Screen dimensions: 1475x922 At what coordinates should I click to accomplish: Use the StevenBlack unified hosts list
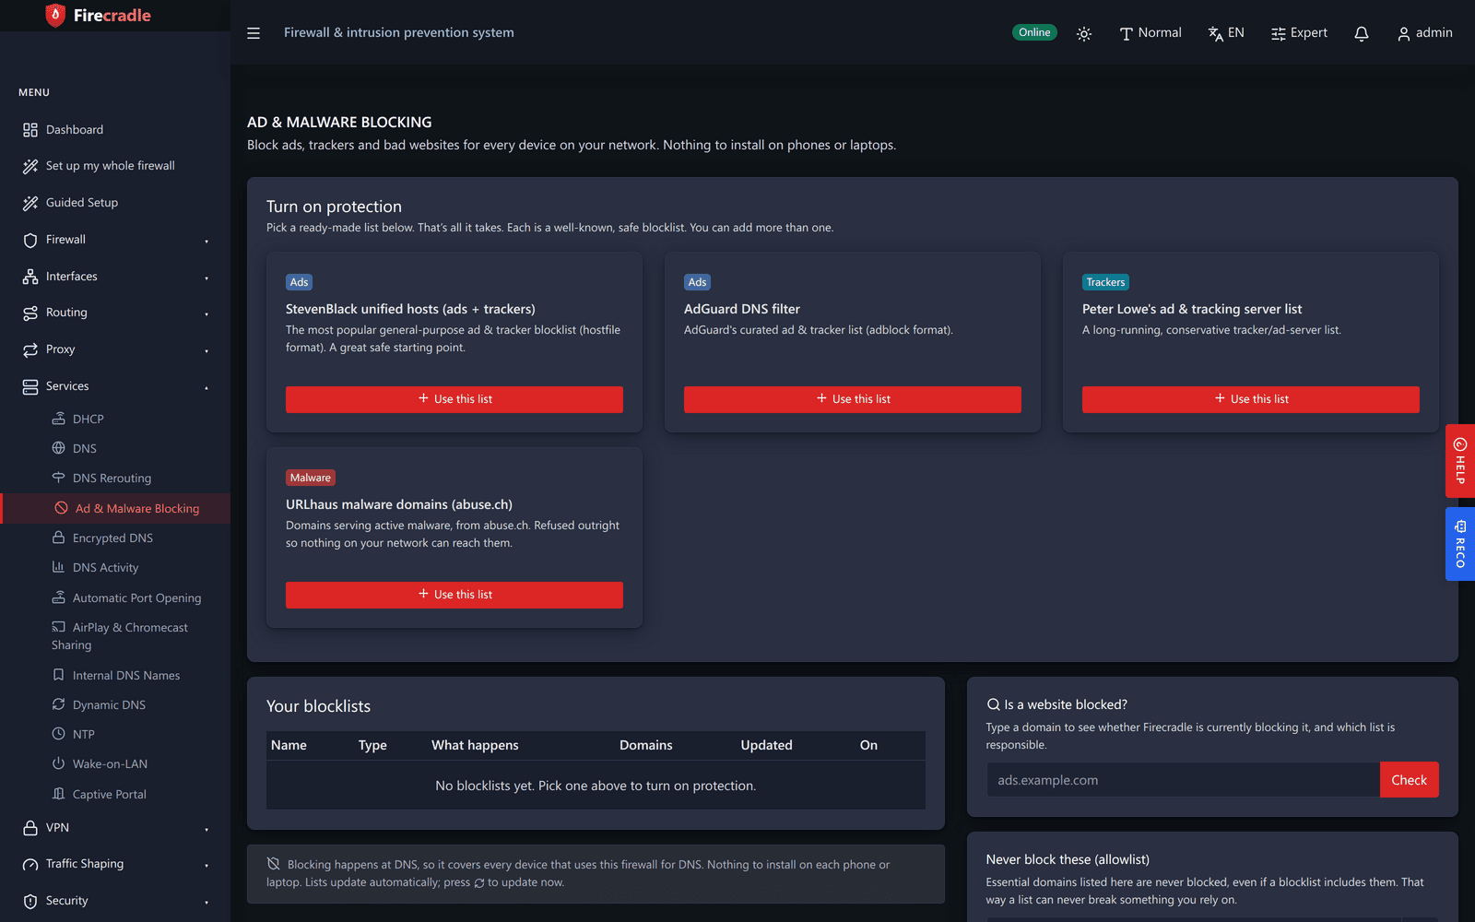[x=454, y=399]
